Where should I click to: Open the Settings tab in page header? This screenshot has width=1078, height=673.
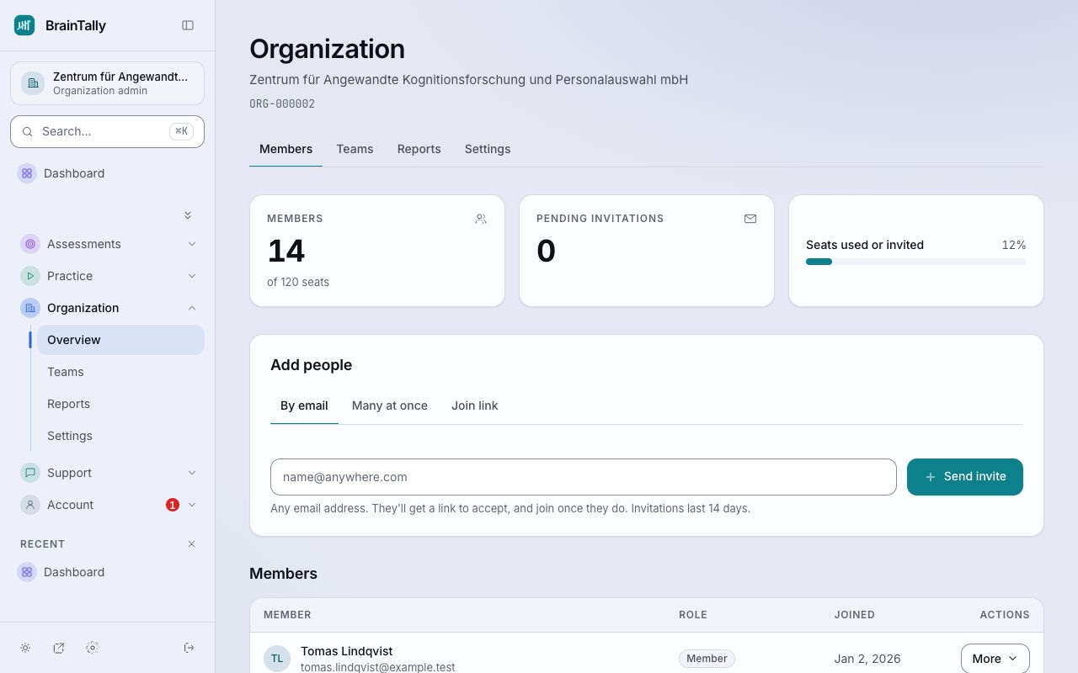488,149
